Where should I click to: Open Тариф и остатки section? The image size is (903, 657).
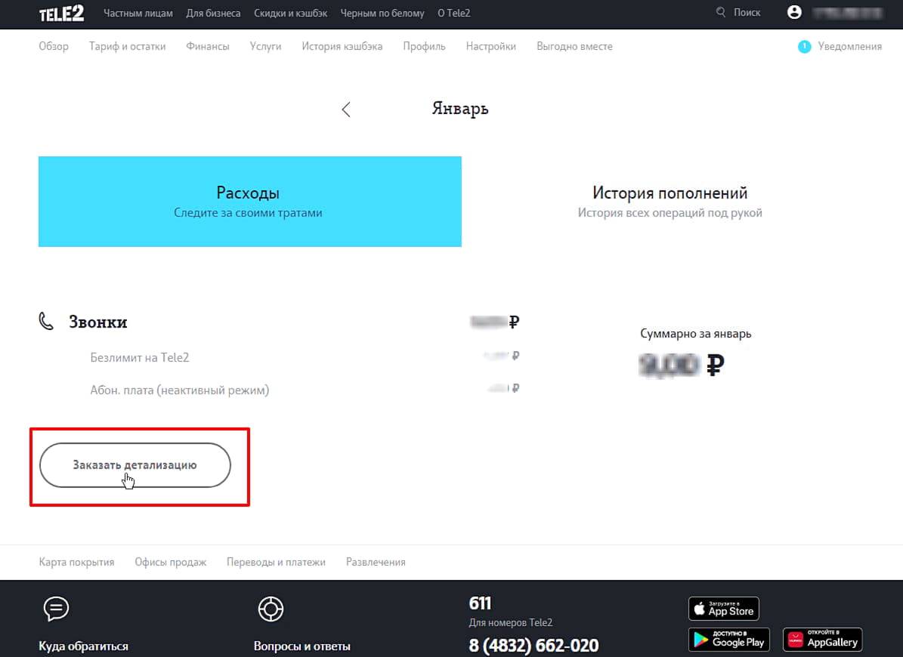tap(127, 47)
